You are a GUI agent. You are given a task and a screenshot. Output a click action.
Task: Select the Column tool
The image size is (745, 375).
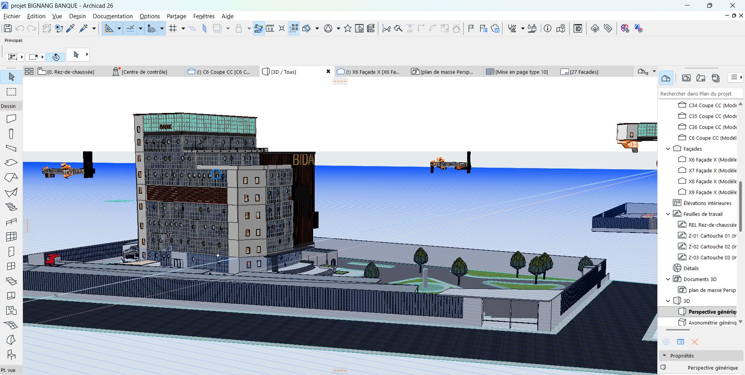(x=11, y=134)
